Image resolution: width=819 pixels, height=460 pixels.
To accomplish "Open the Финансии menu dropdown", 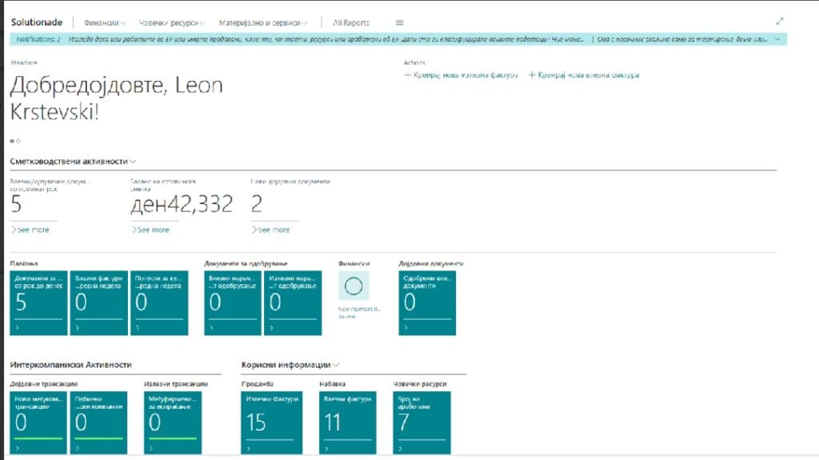I will pos(105,23).
